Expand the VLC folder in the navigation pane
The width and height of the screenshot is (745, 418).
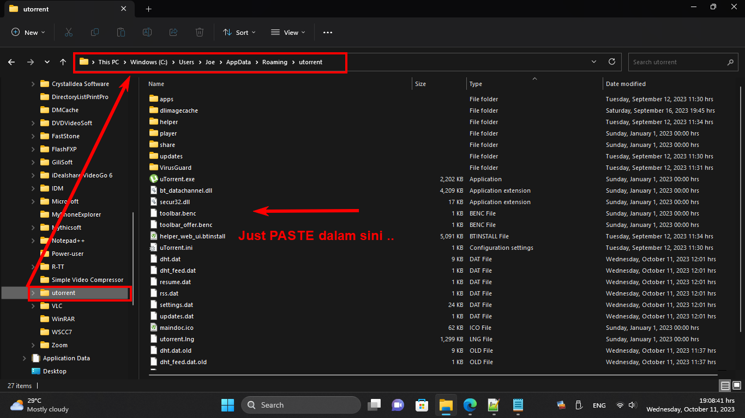pos(33,306)
